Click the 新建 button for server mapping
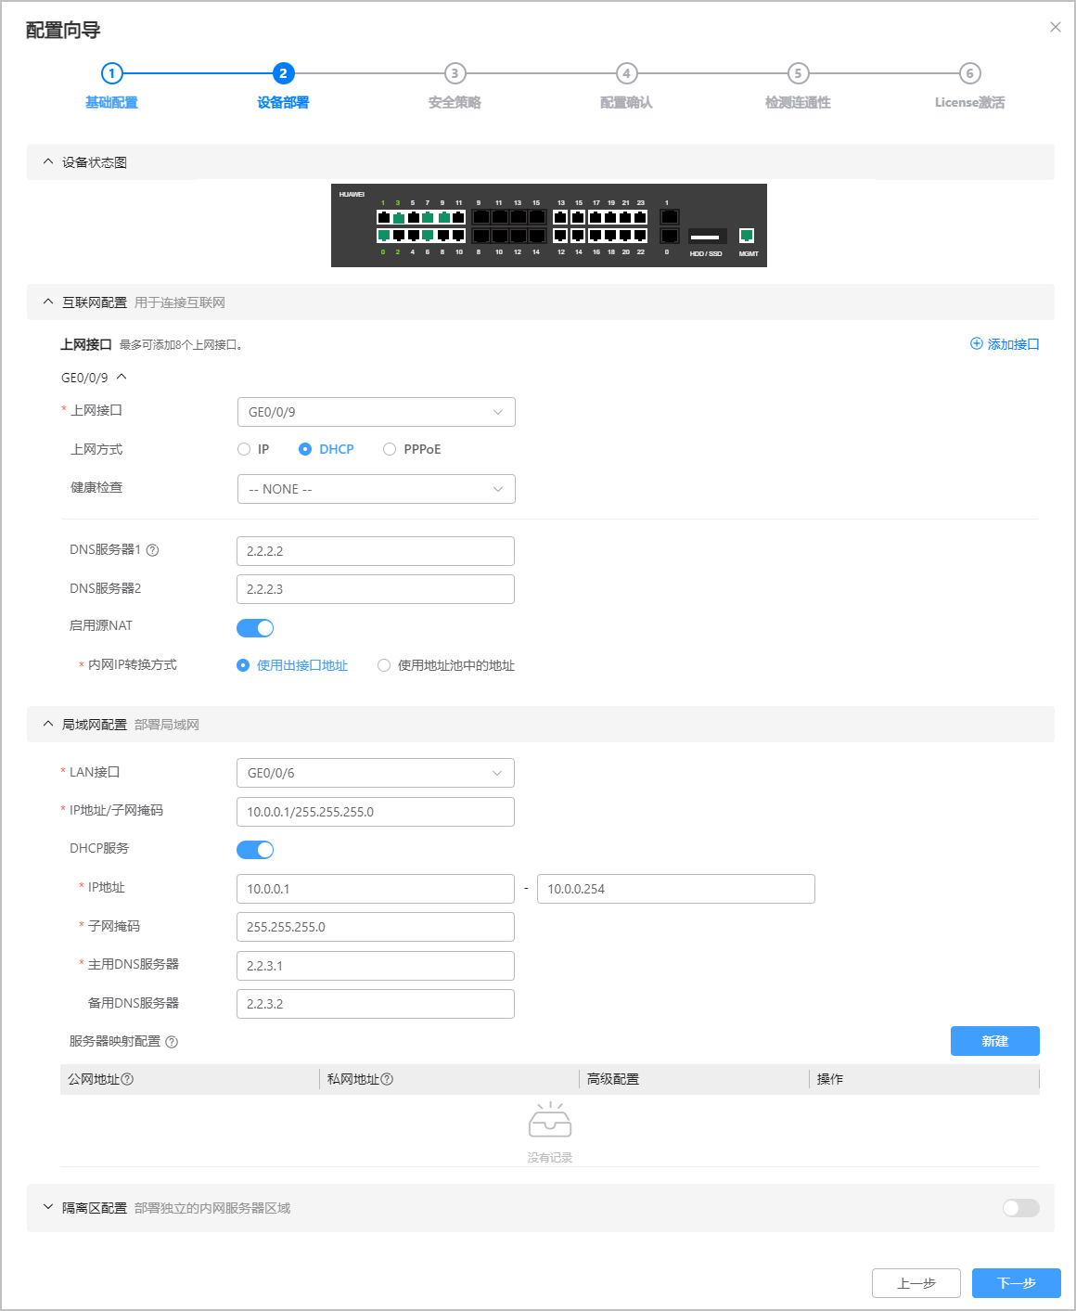The image size is (1076, 1311). point(995,1041)
